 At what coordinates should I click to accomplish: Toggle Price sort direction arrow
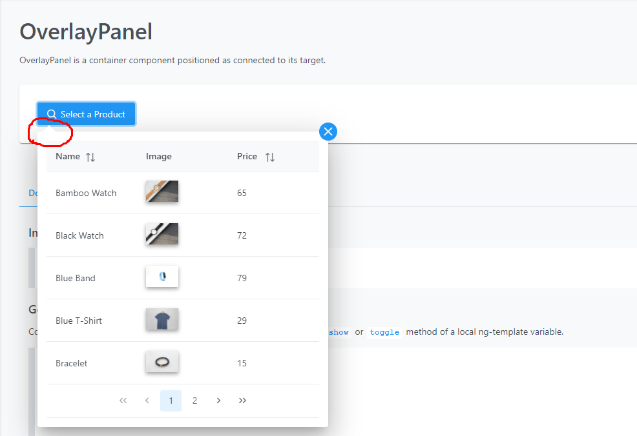coord(270,156)
